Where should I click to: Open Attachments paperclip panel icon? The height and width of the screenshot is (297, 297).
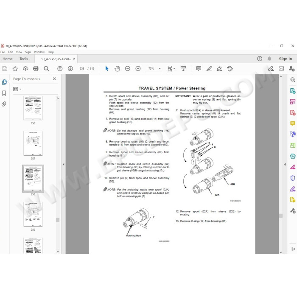[x=4, y=104]
